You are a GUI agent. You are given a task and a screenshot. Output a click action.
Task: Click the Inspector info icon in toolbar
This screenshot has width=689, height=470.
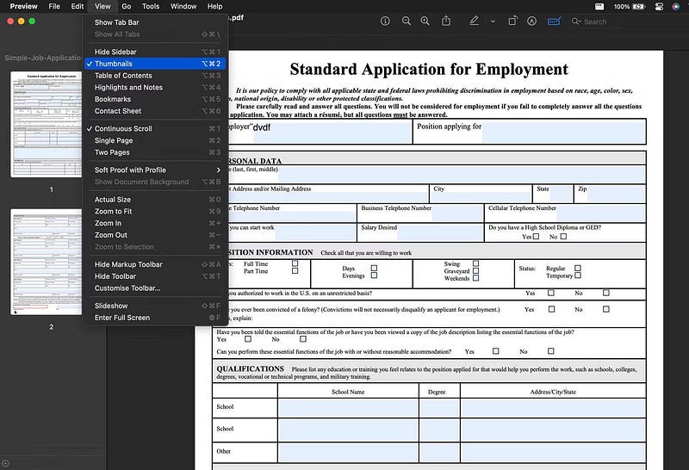[385, 21]
